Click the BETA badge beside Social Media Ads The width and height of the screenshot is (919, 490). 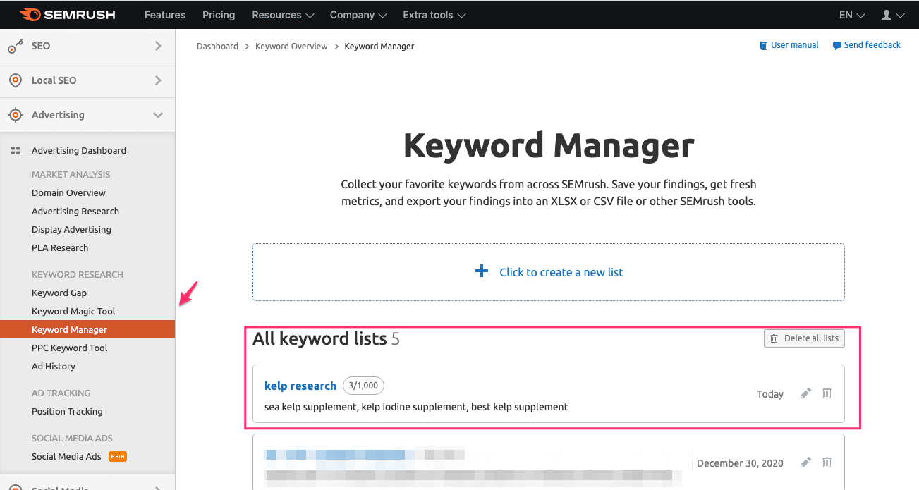[x=117, y=456]
